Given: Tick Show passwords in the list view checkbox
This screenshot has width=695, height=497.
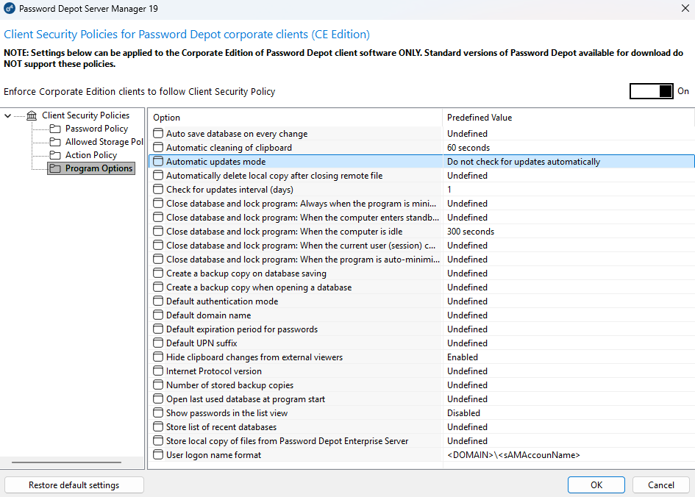Looking at the screenshot, I should coord(158,413).
